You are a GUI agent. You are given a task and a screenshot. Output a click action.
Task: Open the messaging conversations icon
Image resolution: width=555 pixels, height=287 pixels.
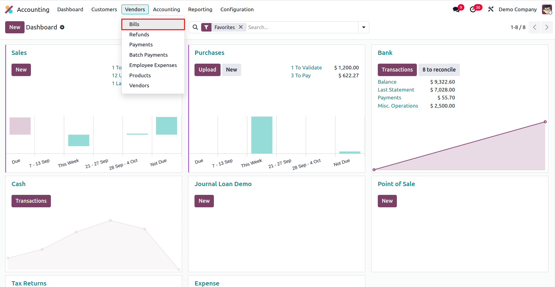[x=456, y=9]
